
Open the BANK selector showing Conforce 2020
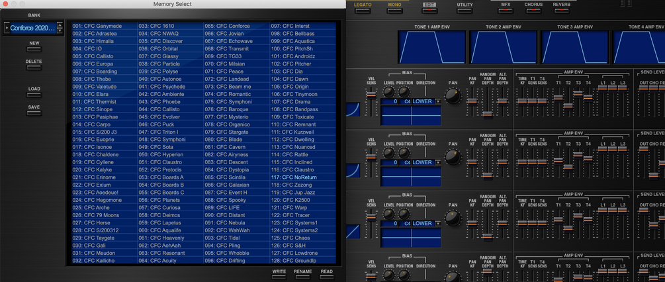coord(33,28)
